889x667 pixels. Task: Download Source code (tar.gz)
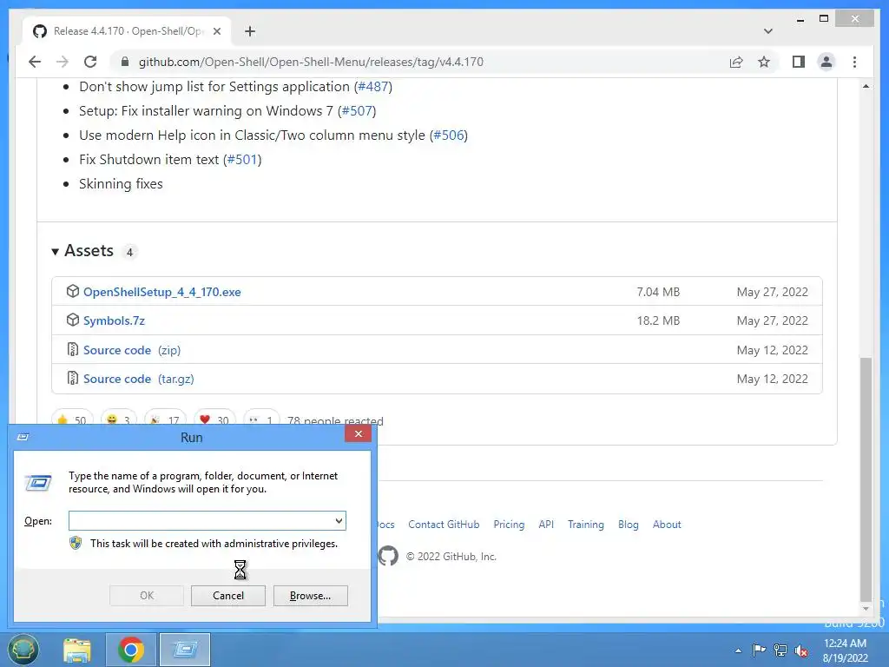click(x=139, y=379)
